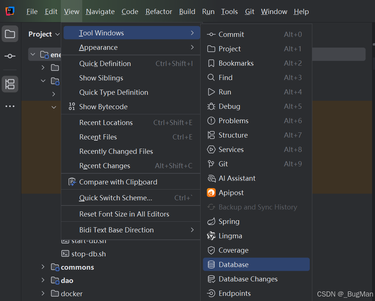Viewport: 375px width, 301px height.
Task: Click the Debug bug icon in submenu
Action: pyautogui.click(x=211, y=106)
